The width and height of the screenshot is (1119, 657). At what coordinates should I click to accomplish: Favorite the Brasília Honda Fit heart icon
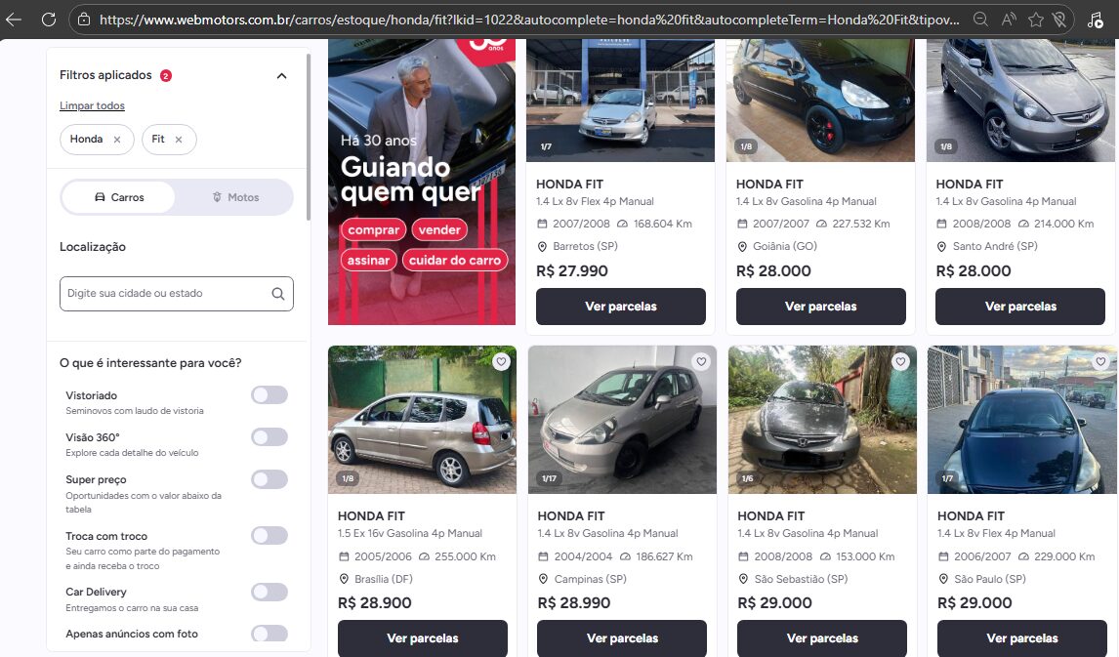point(502,361)
